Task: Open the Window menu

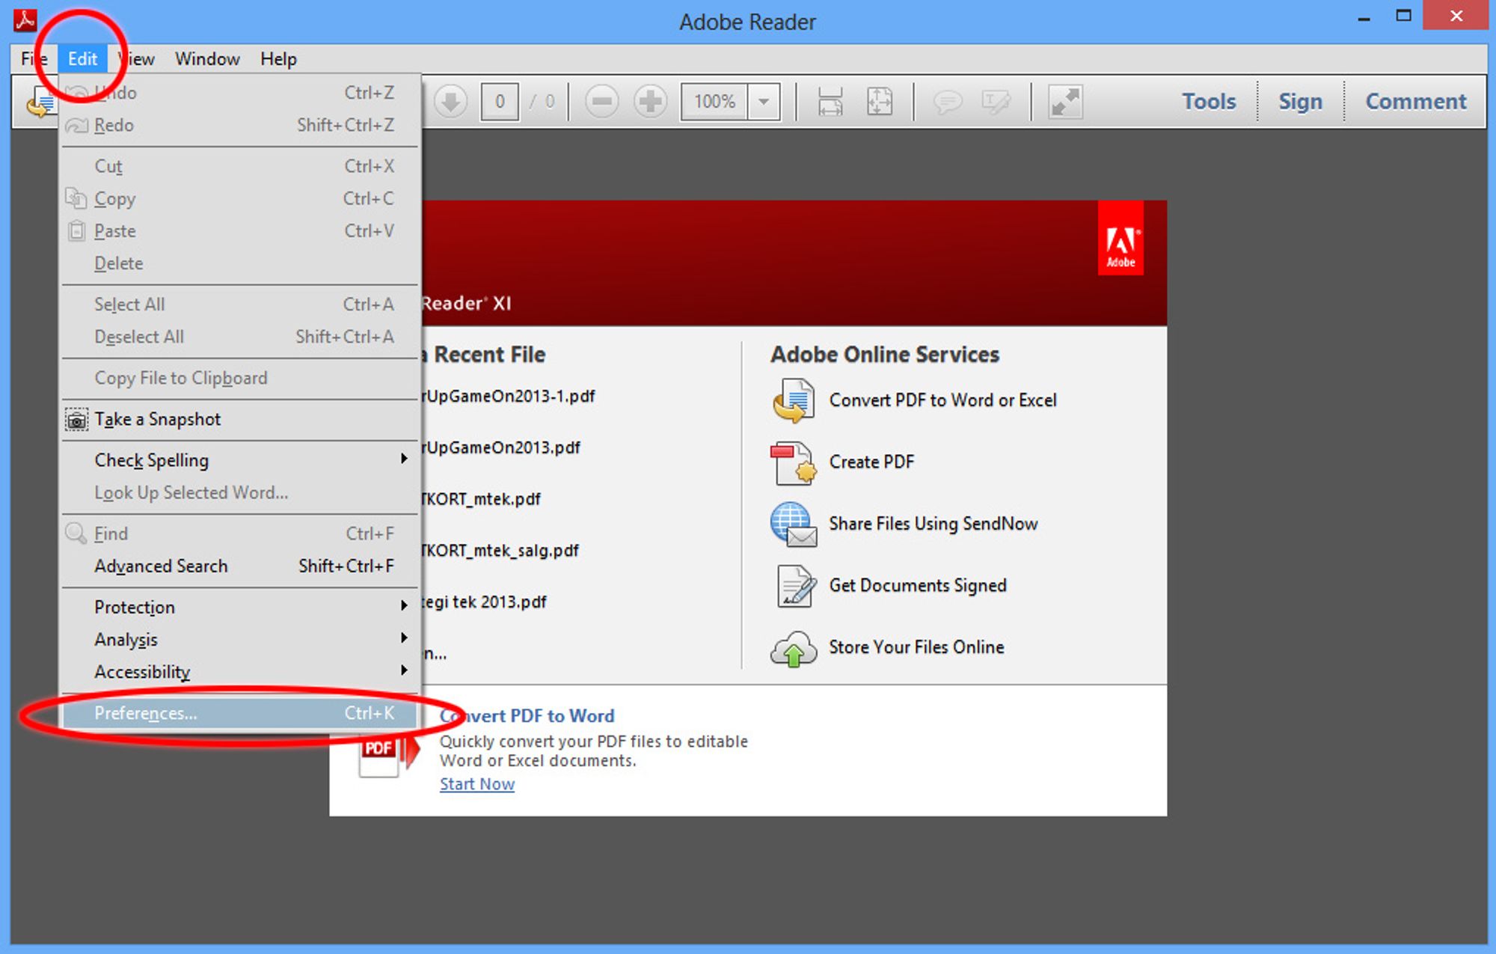Action: pyautogui.click(x=207, y=59)
